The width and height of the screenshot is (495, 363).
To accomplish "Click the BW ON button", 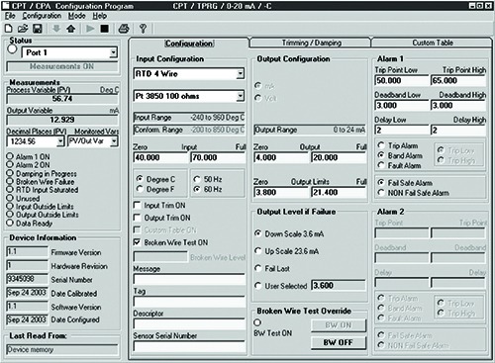I will [x=339, y=325].
